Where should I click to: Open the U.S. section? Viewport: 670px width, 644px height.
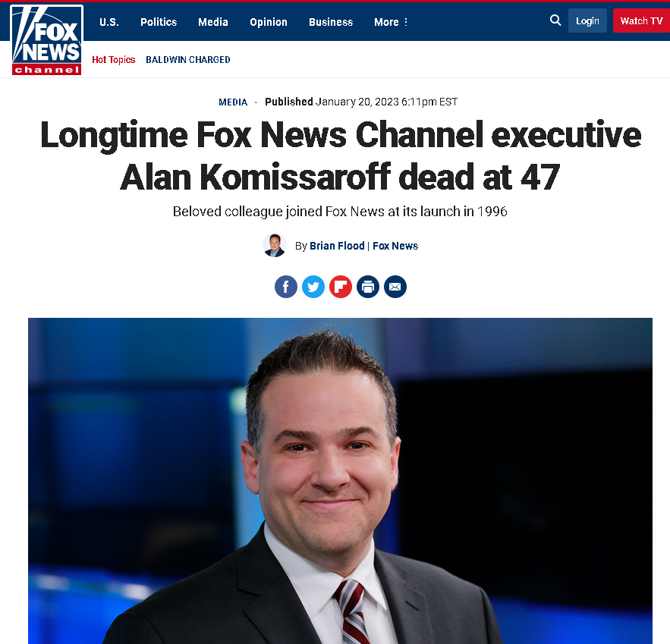109,22
